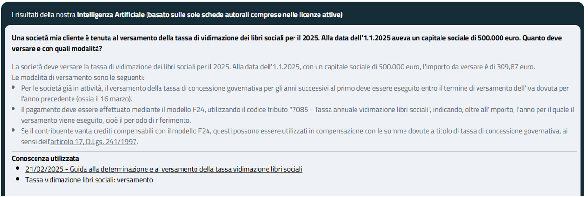Click the bullet before "Se il contribuente vanta crediti"
This screenshot has width=588, height=197.
[x=14, y=131]
